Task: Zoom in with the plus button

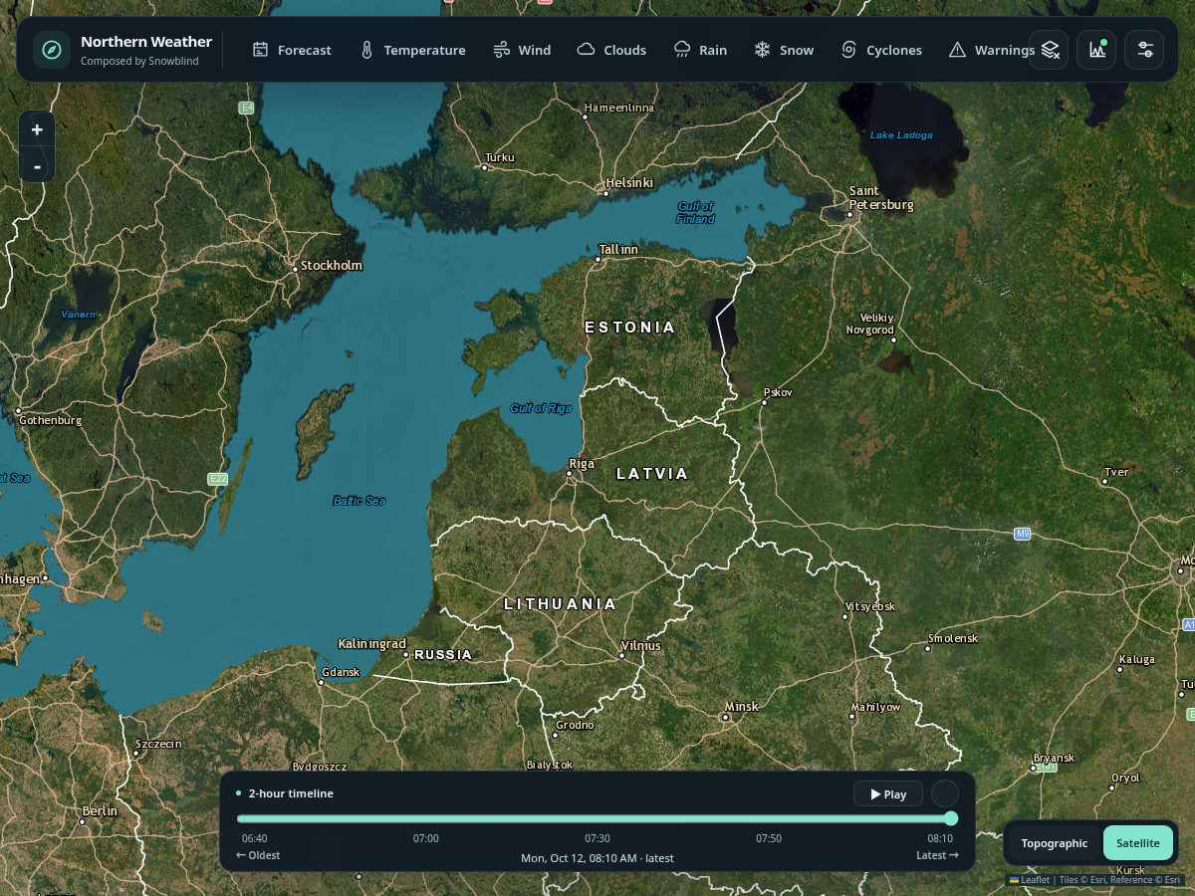Action: 37,129
